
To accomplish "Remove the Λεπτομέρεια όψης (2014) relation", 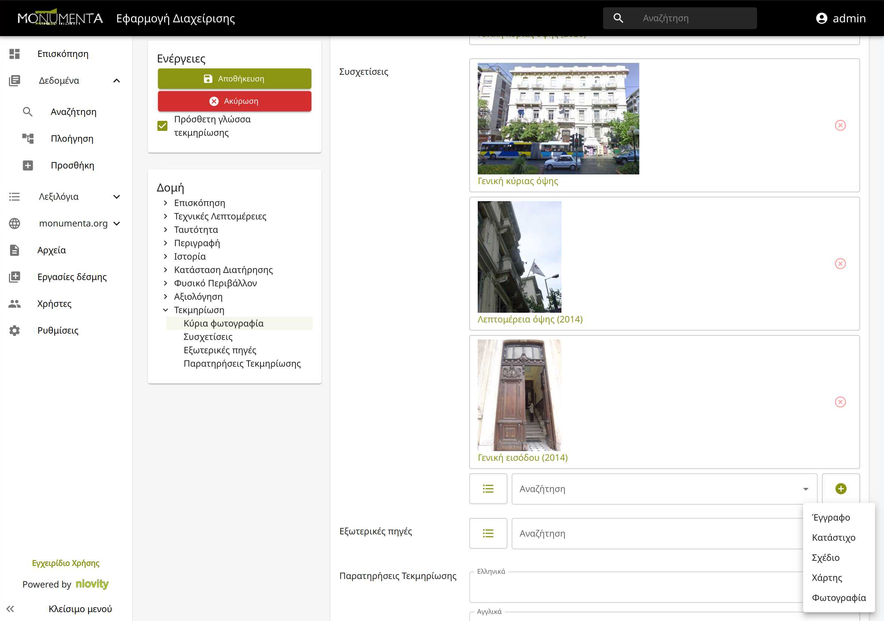I will click(840, 264).
